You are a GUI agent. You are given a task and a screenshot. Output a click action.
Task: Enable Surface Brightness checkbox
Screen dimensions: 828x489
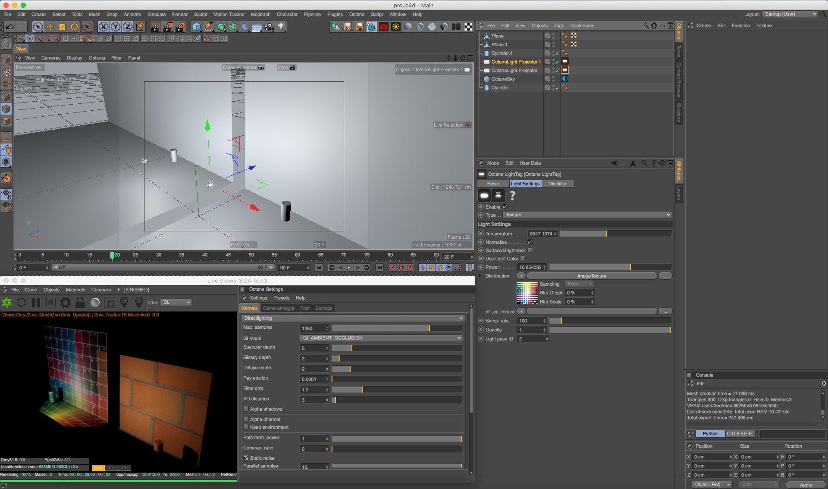(530, 250)
